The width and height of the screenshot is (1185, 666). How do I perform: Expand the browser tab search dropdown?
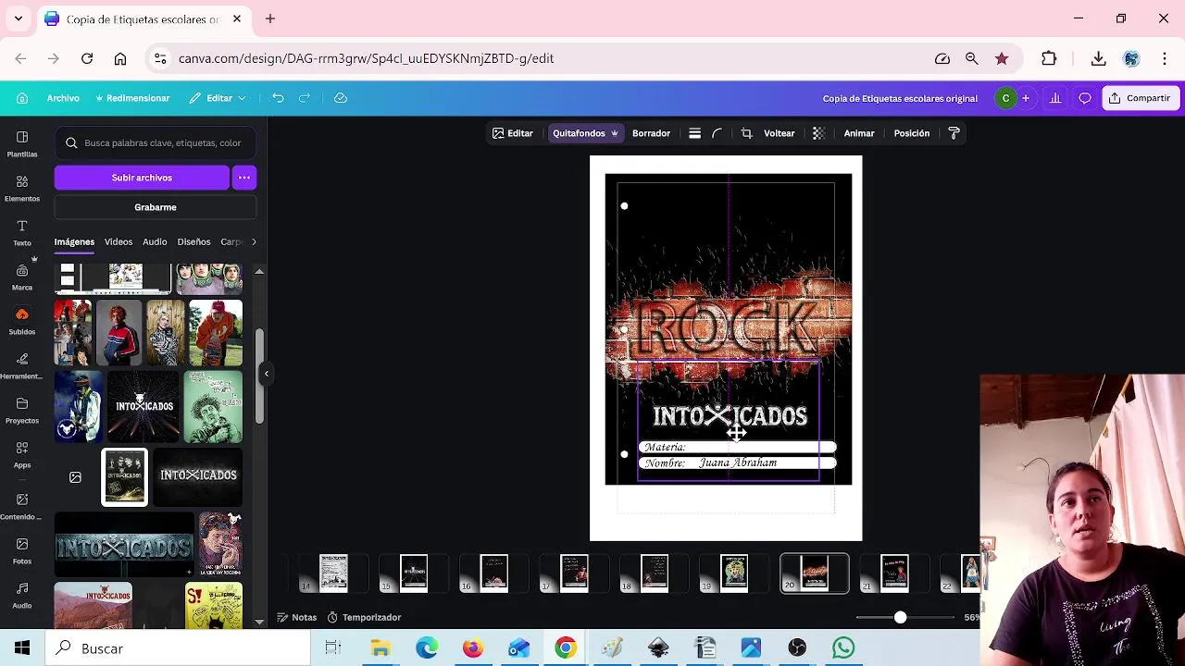pos(19,18)
